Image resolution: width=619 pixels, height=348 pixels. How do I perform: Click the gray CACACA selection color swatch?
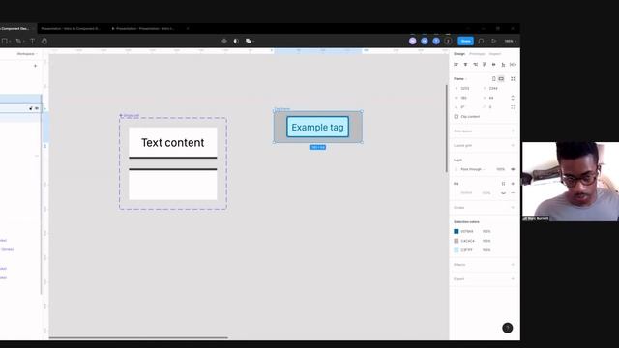click(457, 241)
